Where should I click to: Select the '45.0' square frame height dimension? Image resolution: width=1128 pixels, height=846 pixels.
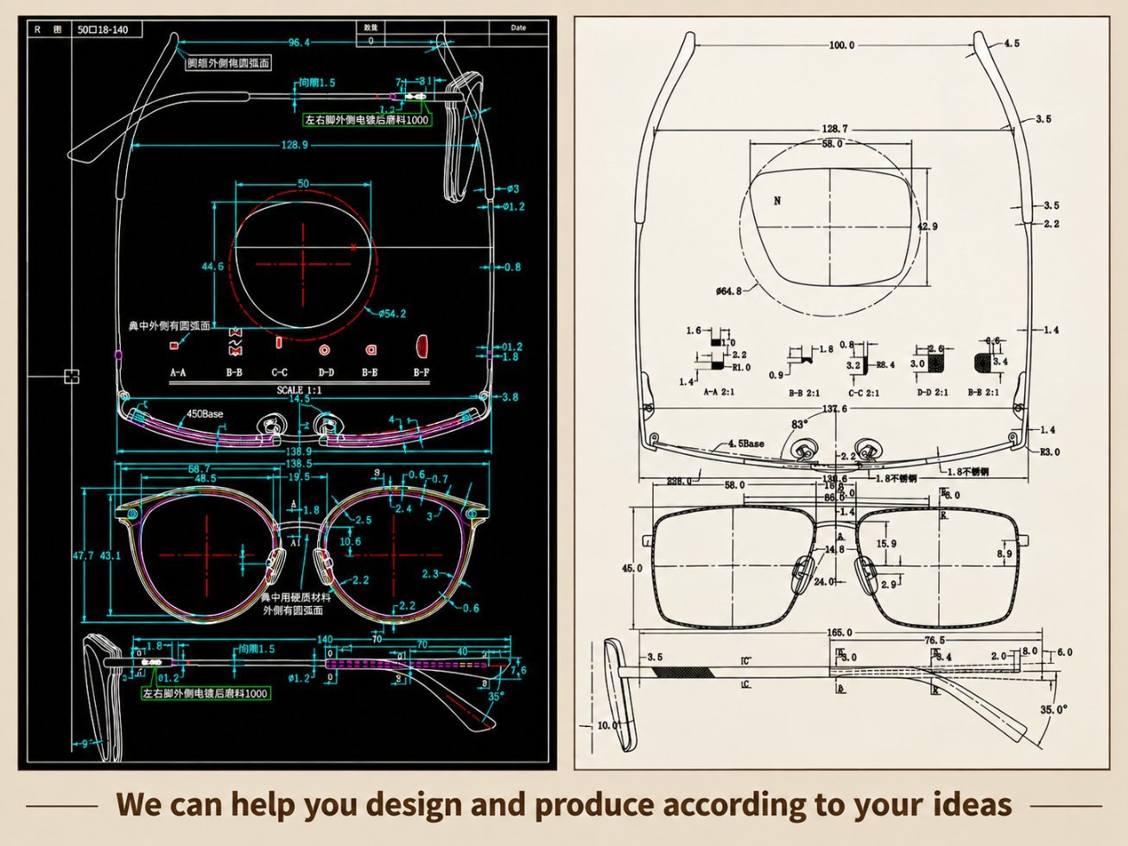click(632, 568)
